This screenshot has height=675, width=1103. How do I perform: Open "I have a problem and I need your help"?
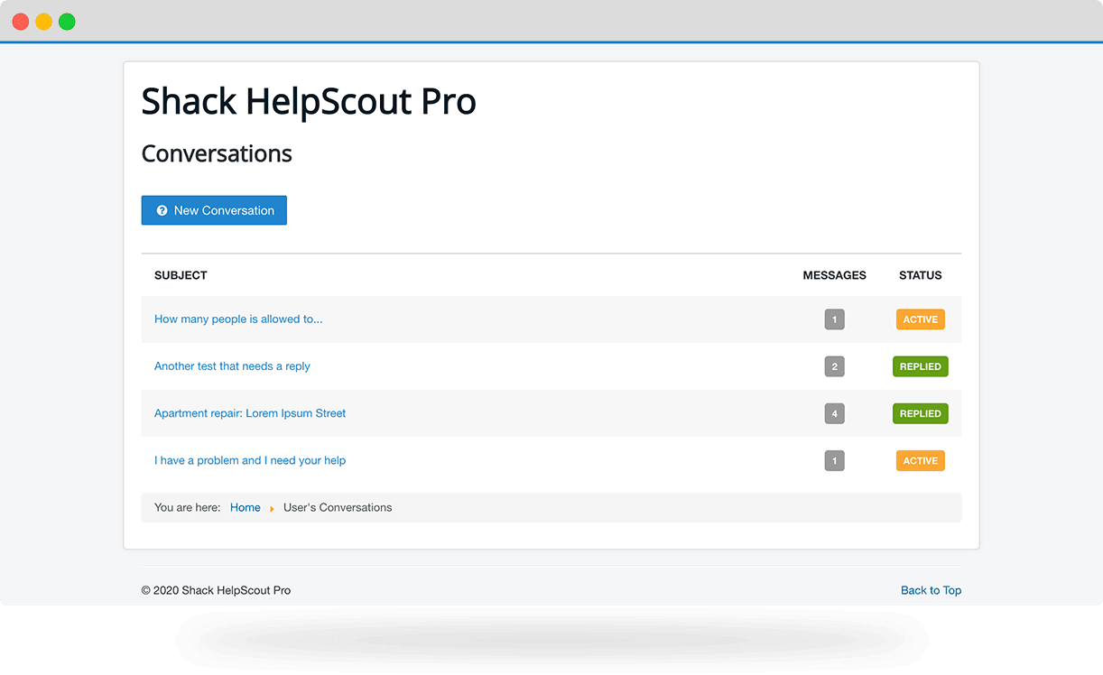[250, 460]
